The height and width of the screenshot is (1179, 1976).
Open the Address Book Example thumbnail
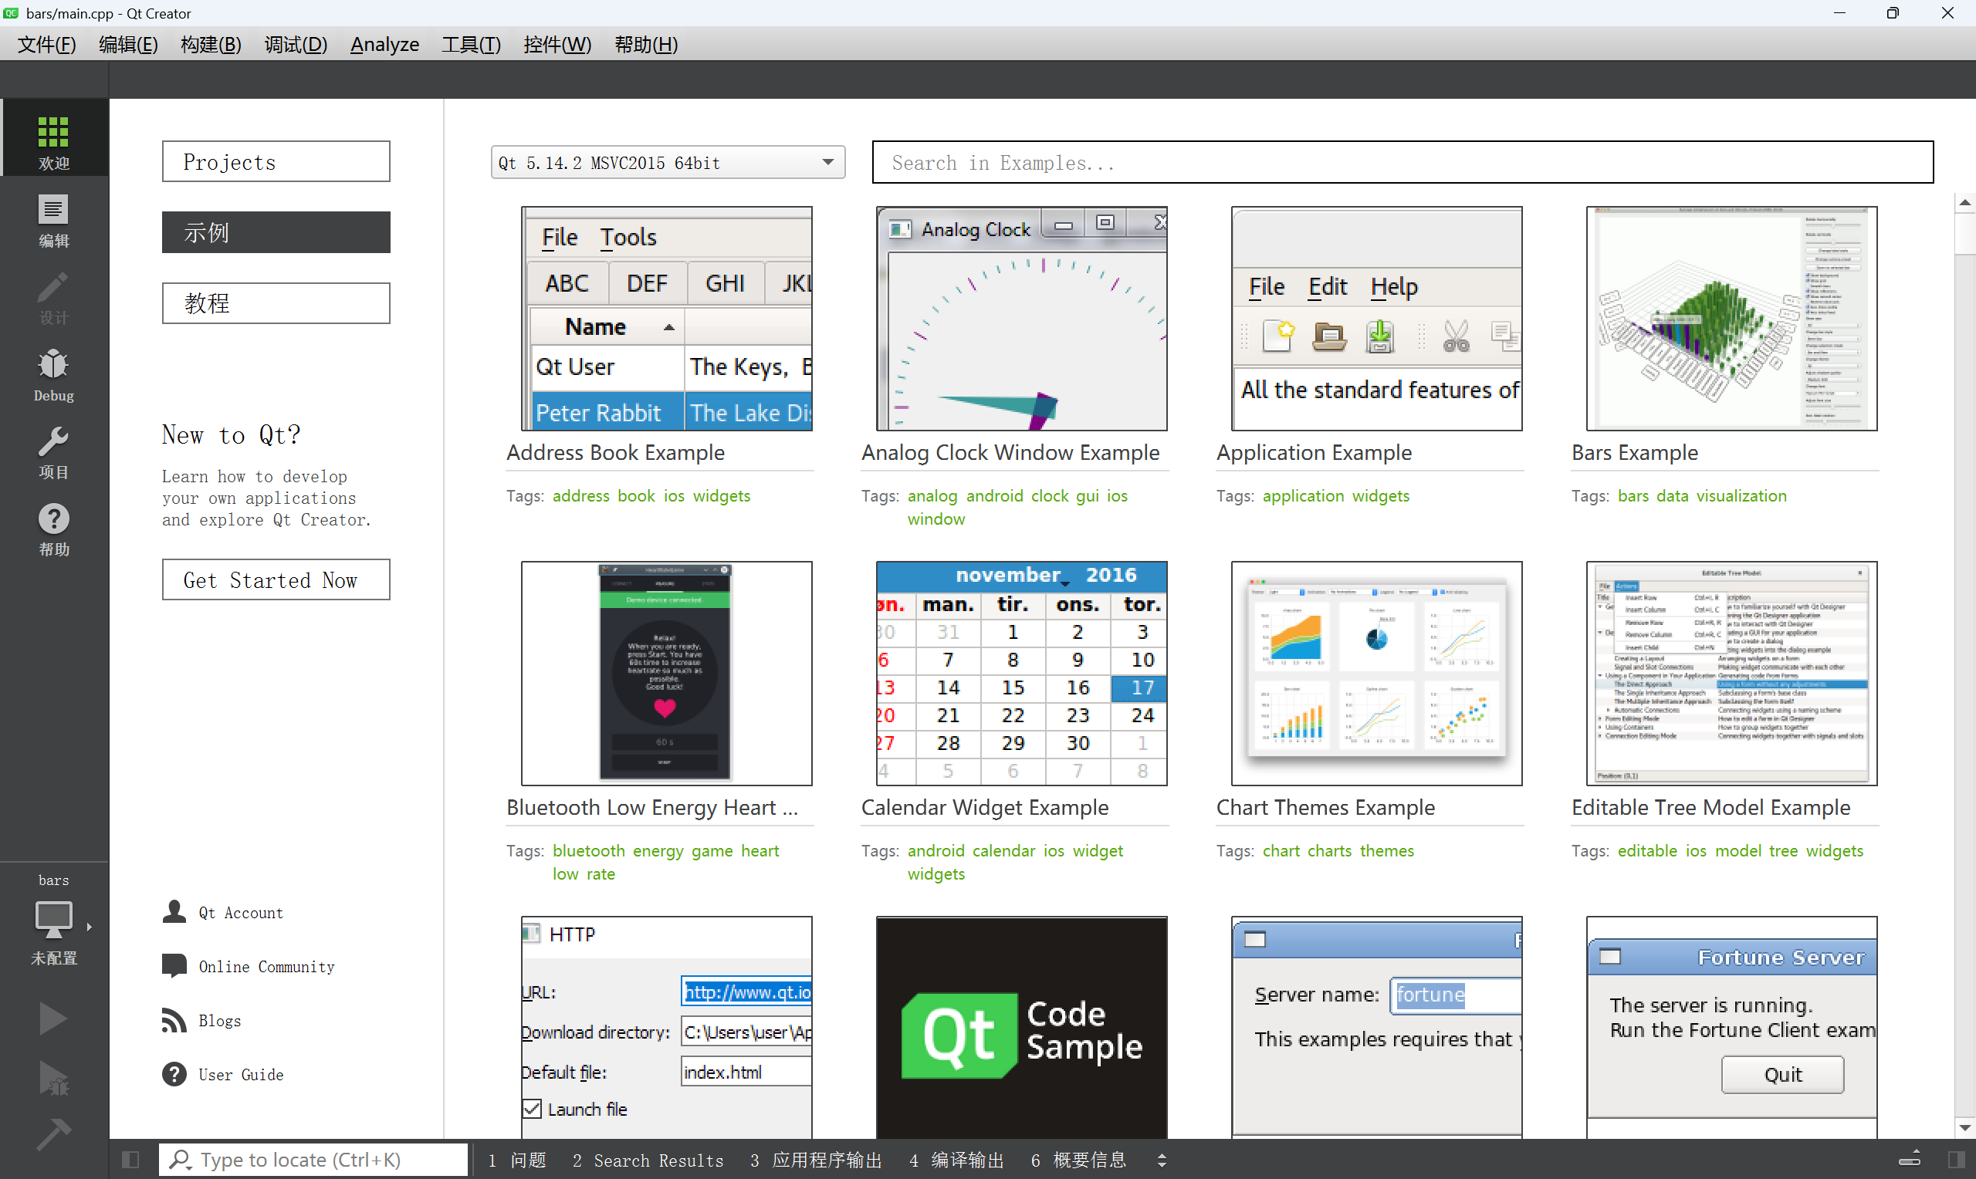click(666, 319)
